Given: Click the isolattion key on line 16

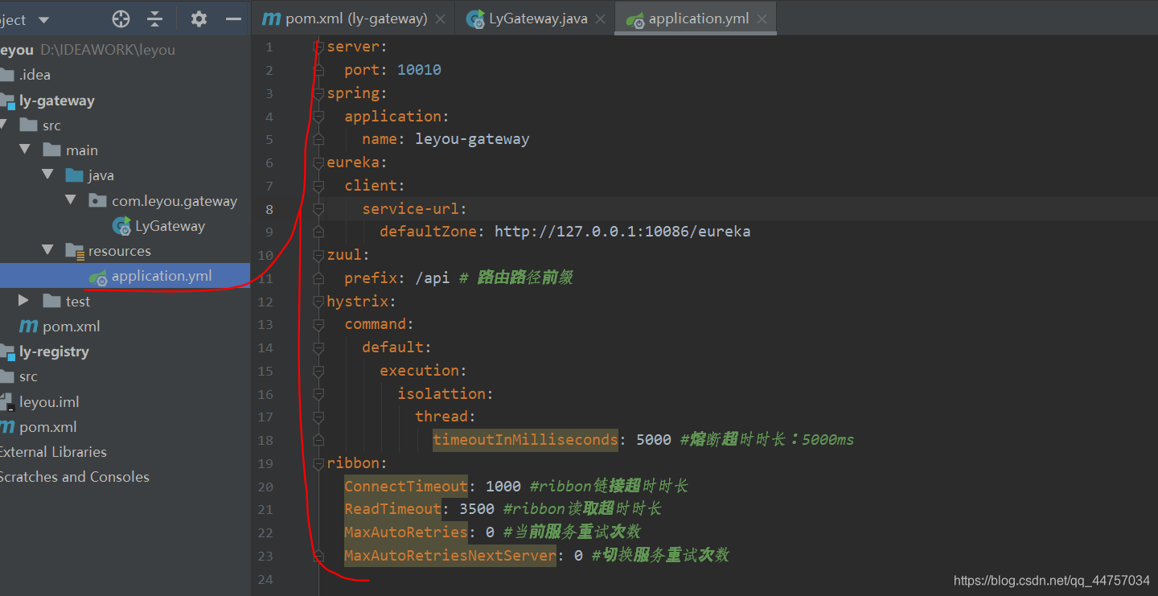Looking at the screenshot, I should (x=441, y=394).
